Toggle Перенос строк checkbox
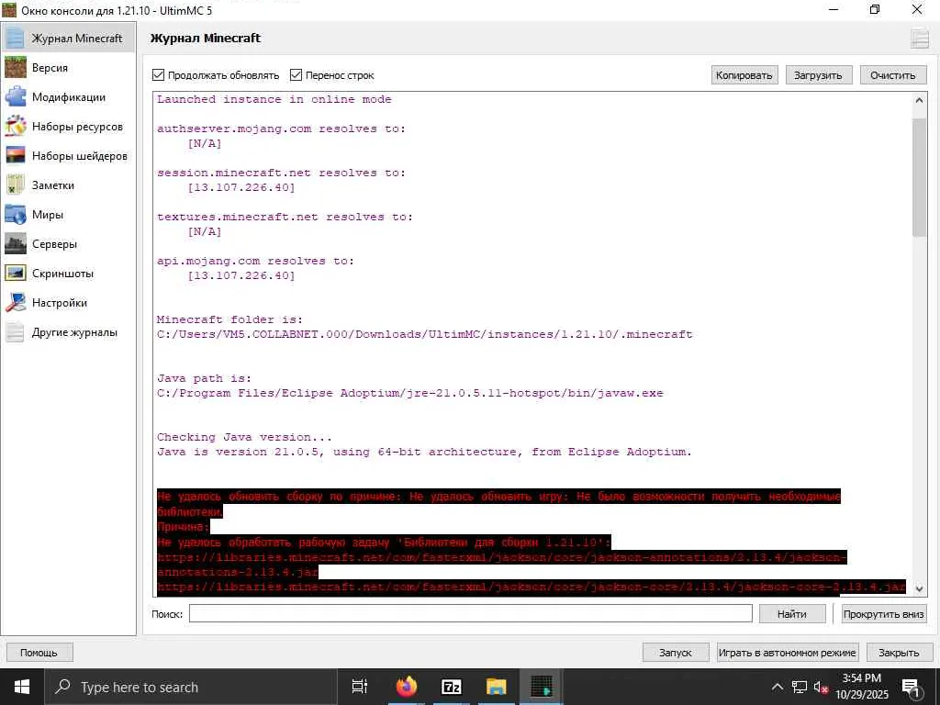 (296, 75)
